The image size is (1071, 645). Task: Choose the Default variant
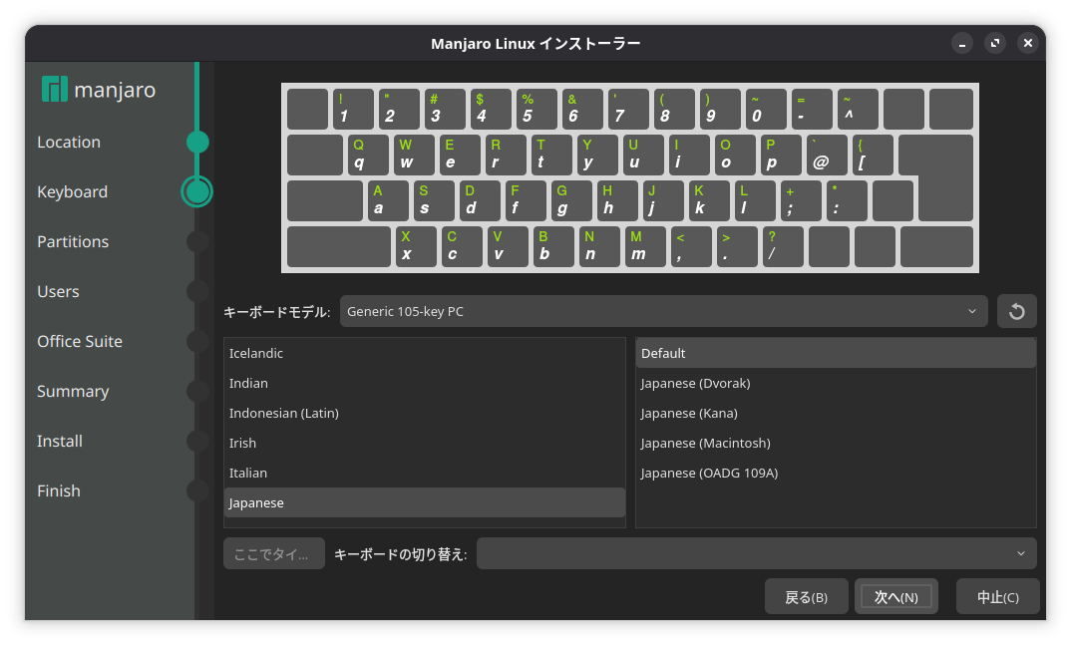(x=836, y=353)
